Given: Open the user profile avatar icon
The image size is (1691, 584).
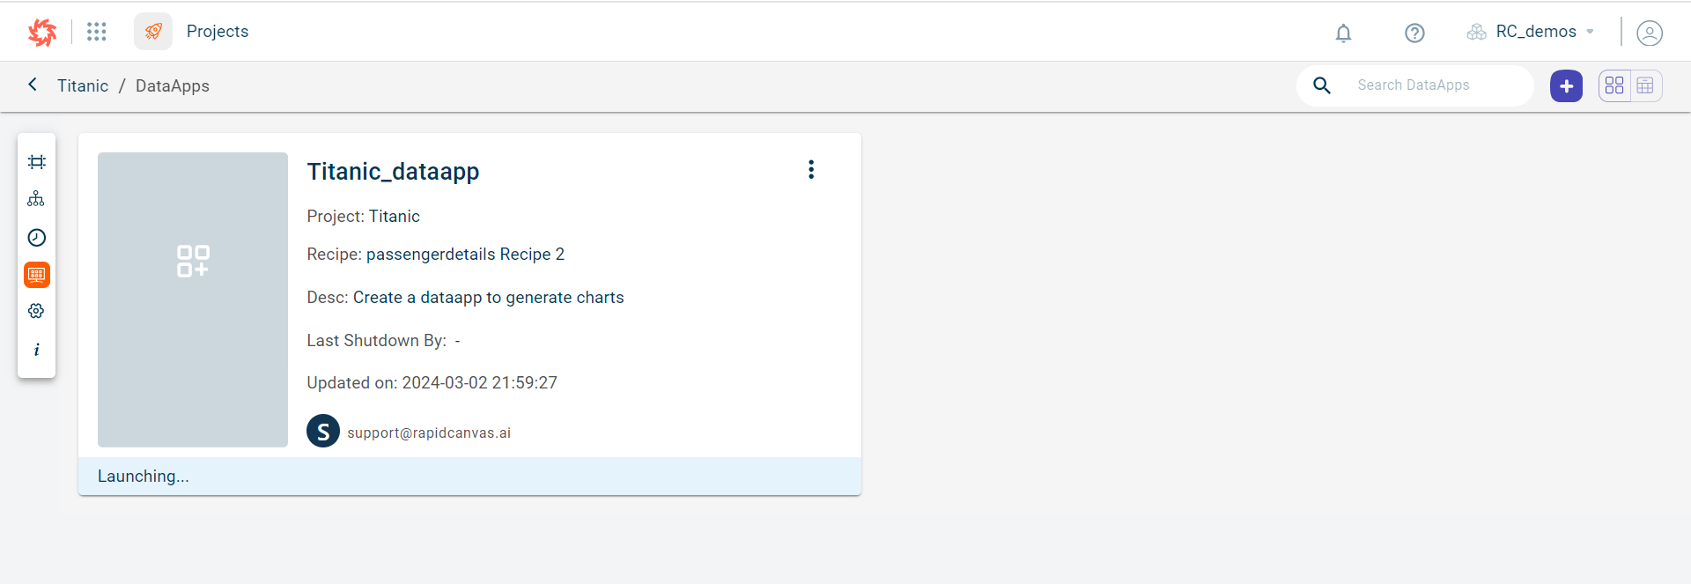Looking at the screenshot, I should tap(1649, 33).
